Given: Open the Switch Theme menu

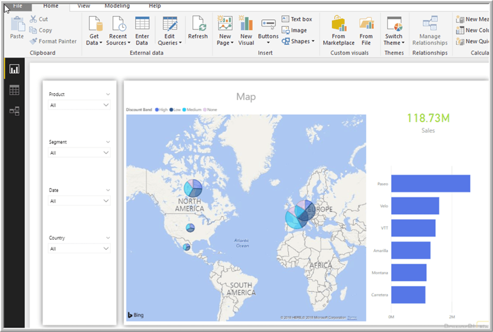Looking at the screenshot, I should [394, 31].
